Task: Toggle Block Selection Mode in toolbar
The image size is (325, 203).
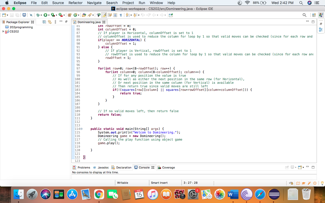Action: (x=115, y=15)
